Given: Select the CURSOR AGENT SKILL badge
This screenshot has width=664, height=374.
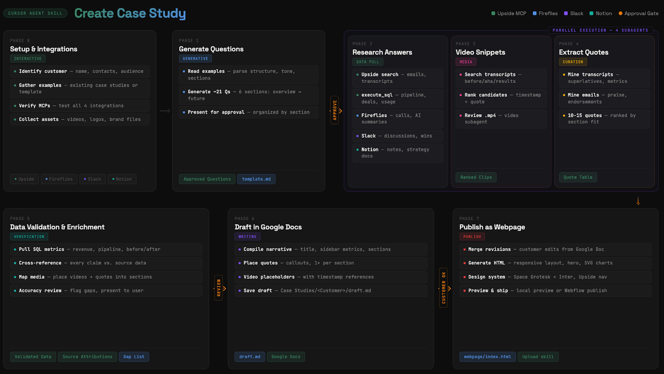Looking at the screenshot, I should [x=35, y=13].
